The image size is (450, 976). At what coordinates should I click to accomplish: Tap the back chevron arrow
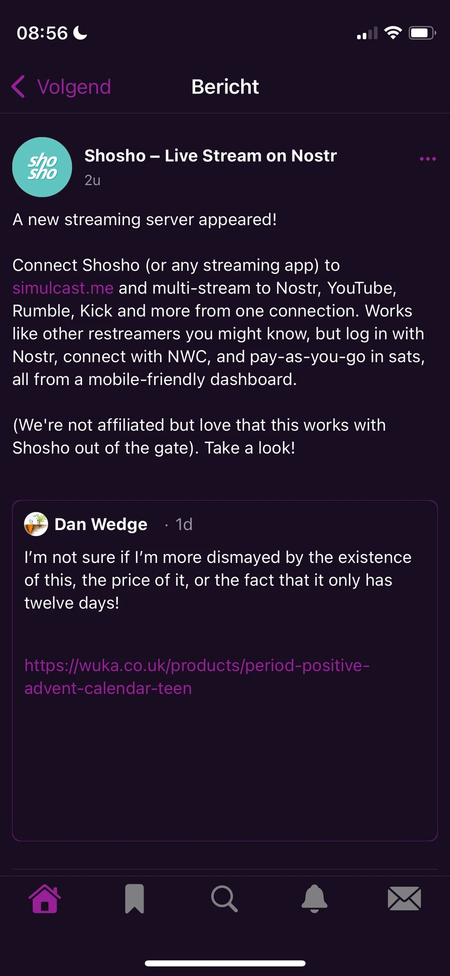coord(18,86)
